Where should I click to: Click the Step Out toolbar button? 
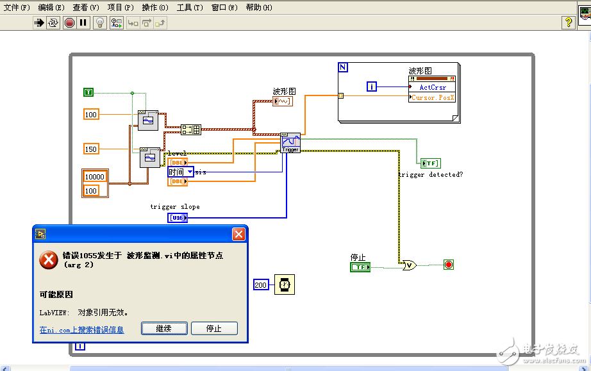tap(160, 23)
